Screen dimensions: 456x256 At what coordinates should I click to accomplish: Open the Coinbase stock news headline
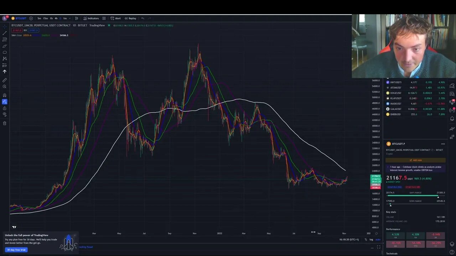point(415,169)
